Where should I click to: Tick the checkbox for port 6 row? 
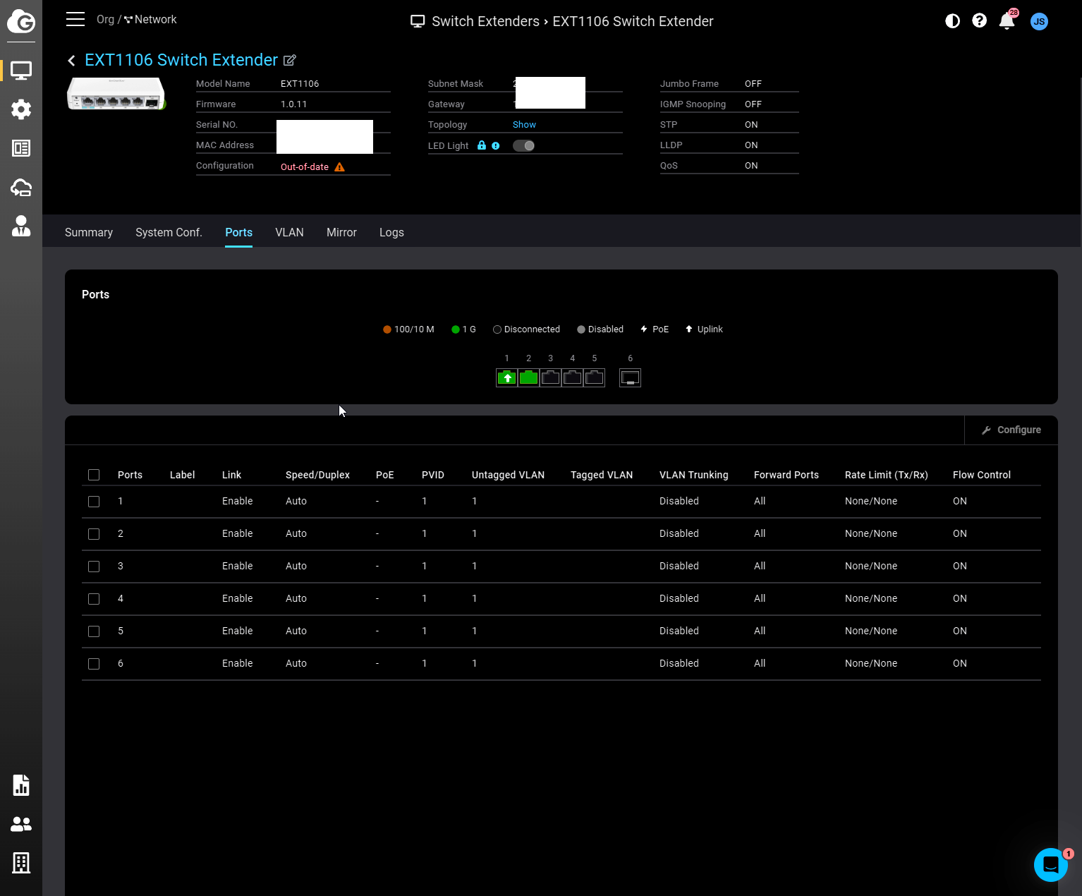pyautogui.click(x=94, y=664)
